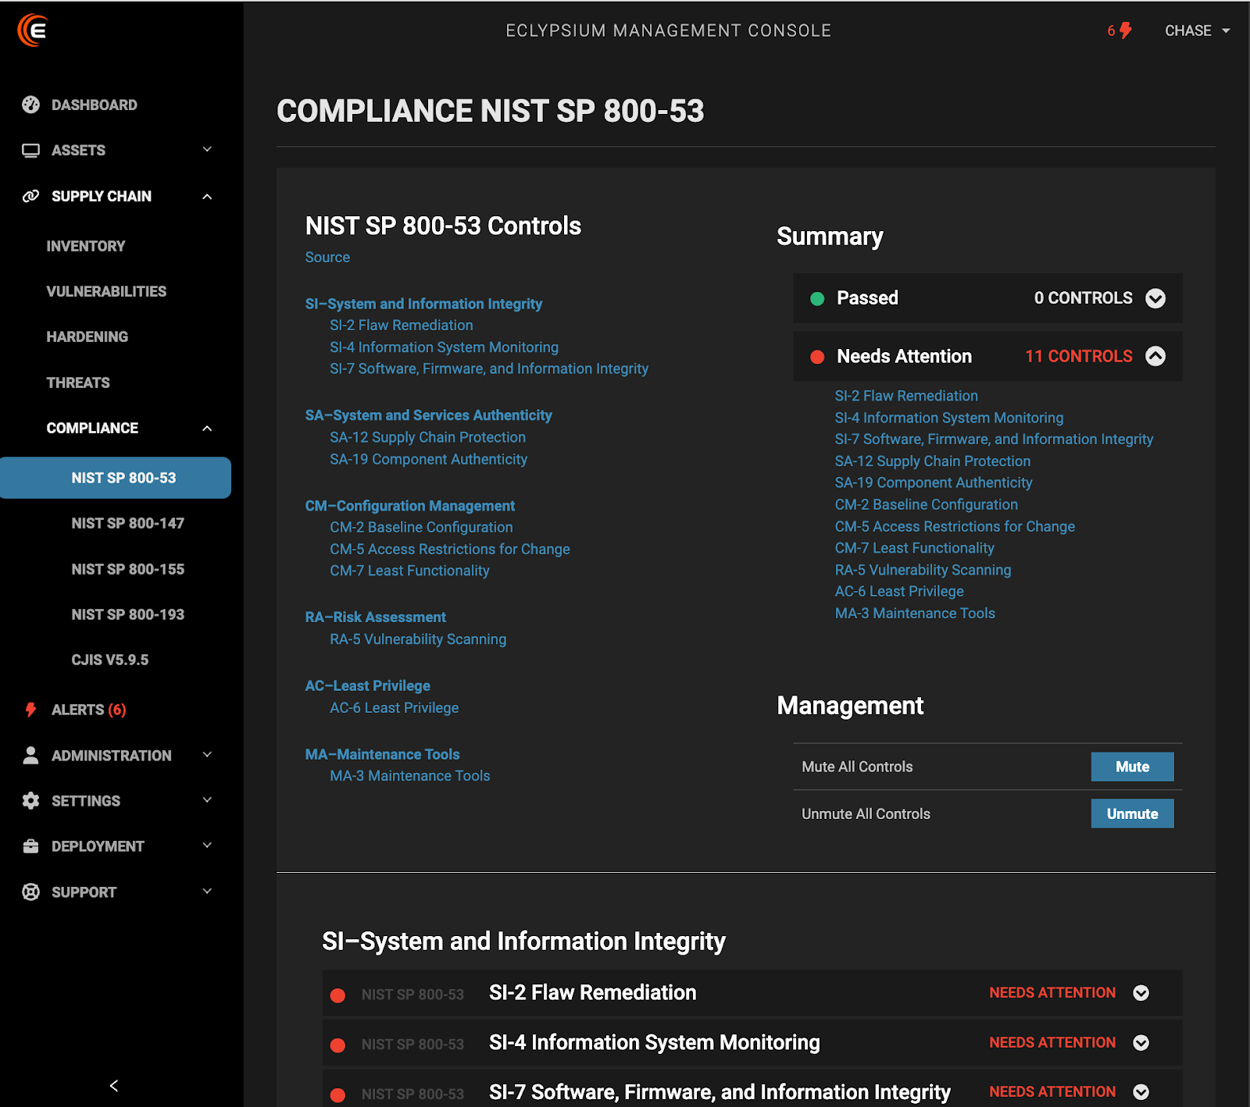The height and width of the screenshot is (1107, 1250).
Task: Open CM–Configuration Management heading link
Action: click(410, 506)
